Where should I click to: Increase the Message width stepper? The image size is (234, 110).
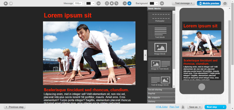(83, 3)
